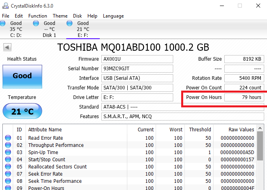
Task: Open the Edit menu
Action: coord(19,16)
